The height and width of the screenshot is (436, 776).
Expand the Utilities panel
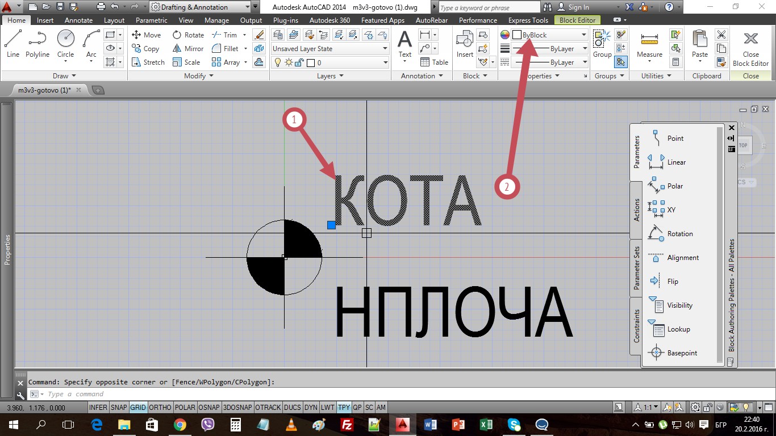(656, 76)
